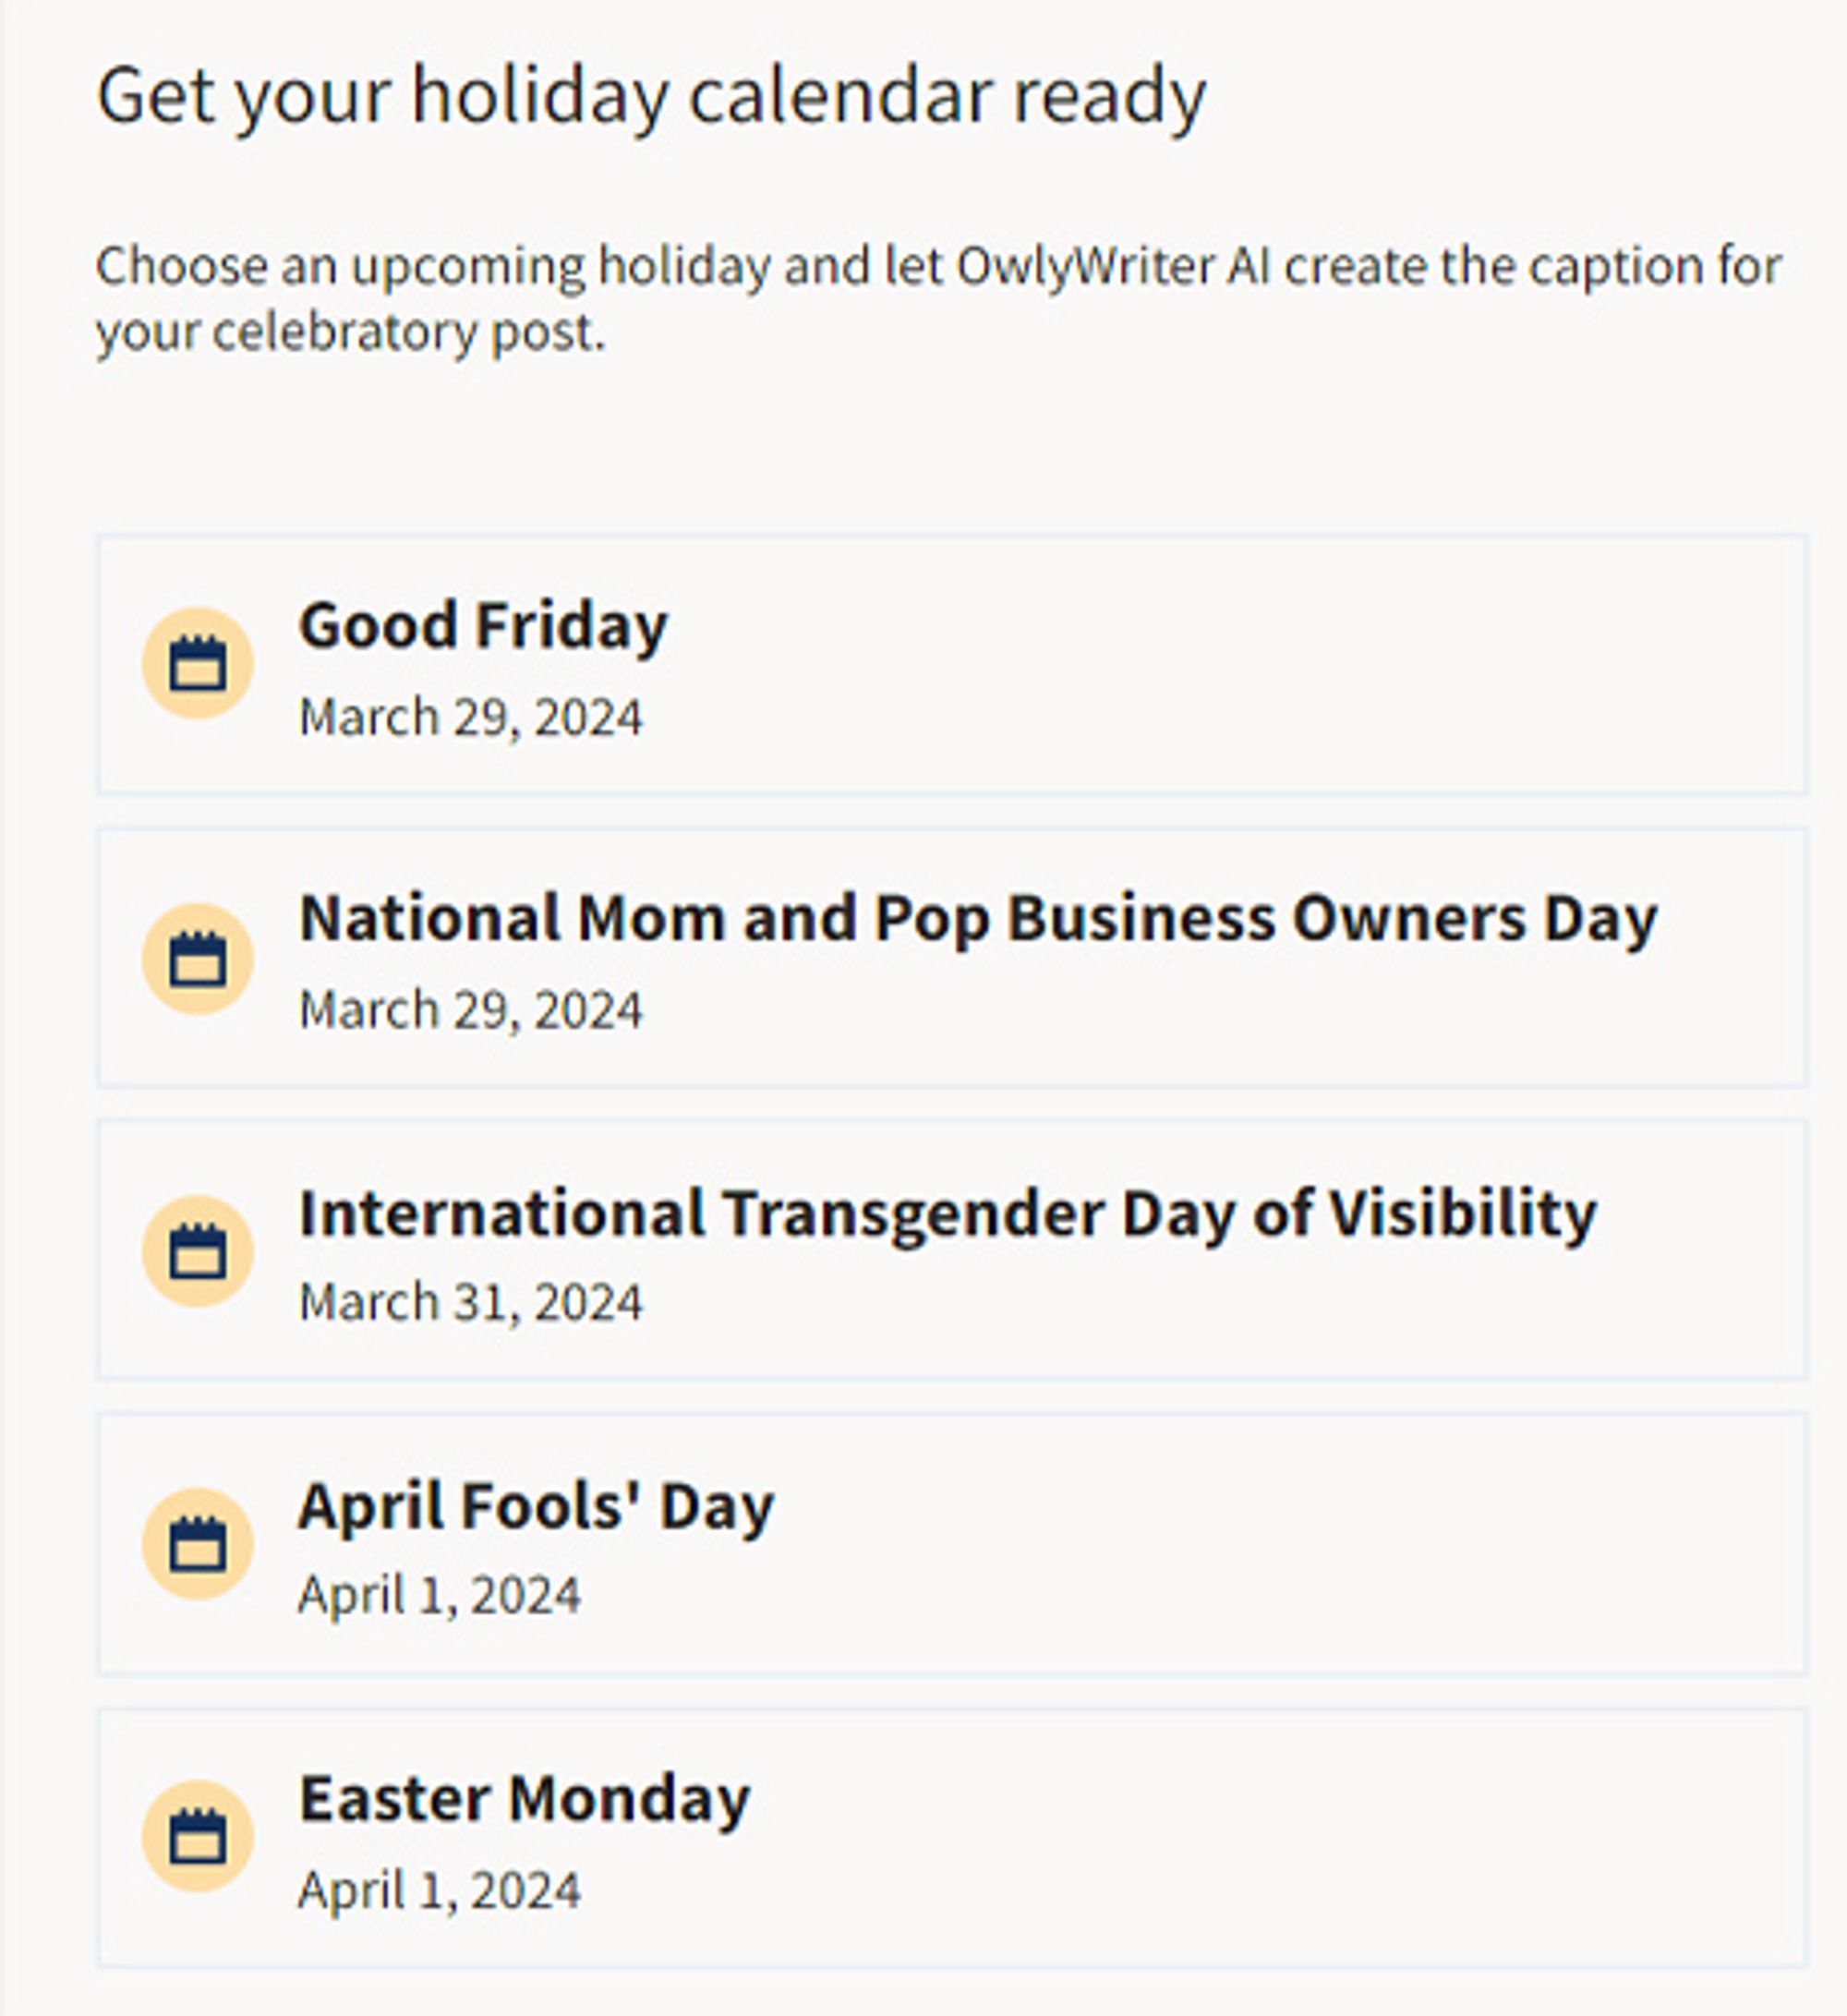Click the April 1 date under April Fools' Day
1847x2016 pixels.
[x=439, y=1595]
